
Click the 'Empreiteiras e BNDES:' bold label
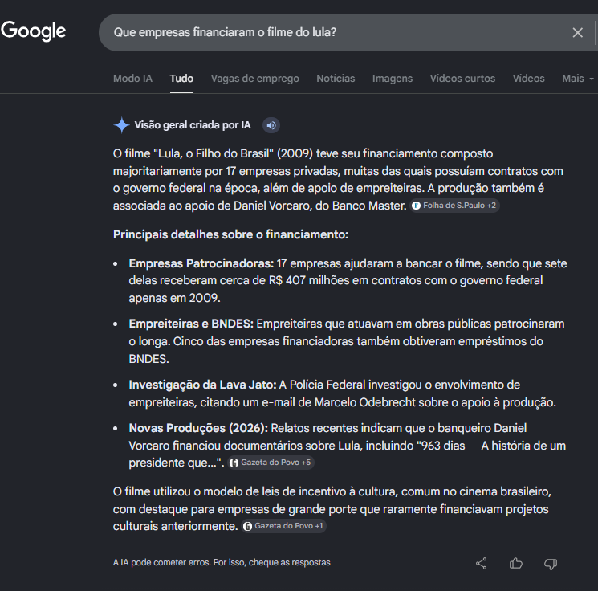coord(191,324)
